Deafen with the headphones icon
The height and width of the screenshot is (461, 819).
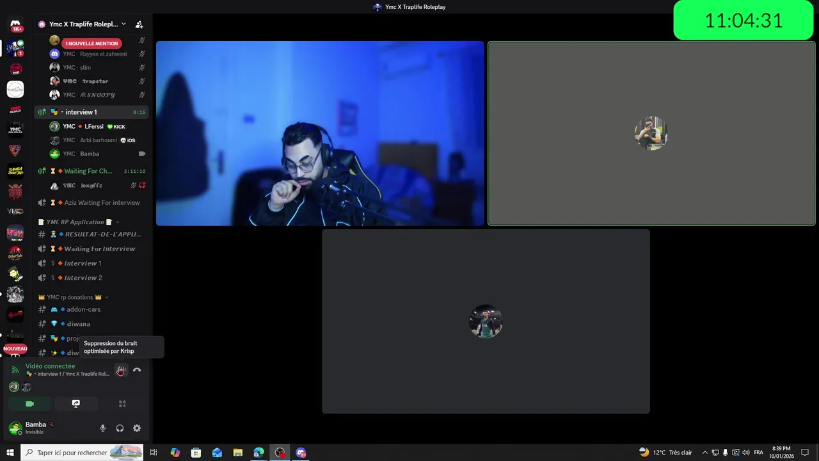tap(120, 428)
